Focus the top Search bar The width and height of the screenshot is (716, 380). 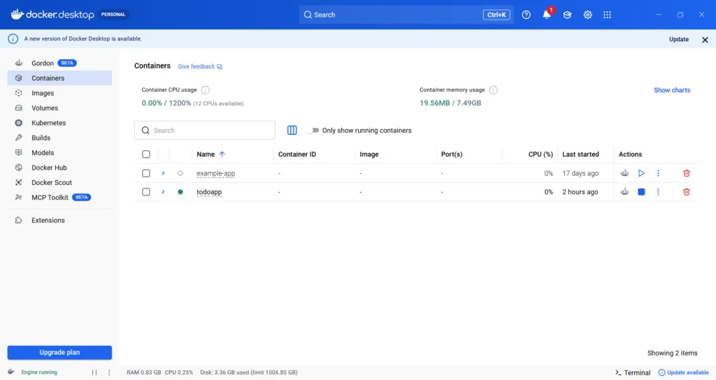click(406, 15)
